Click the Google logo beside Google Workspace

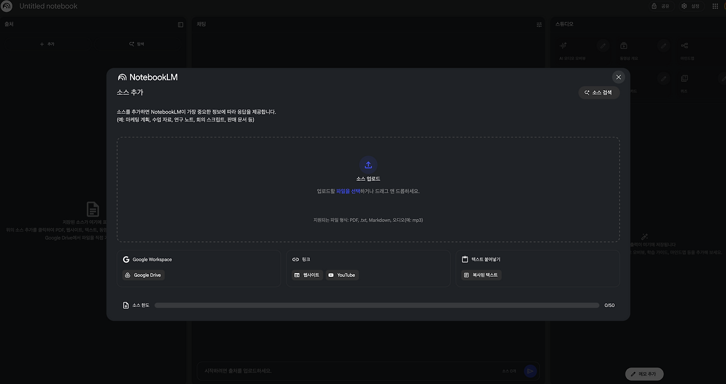[x=126, y=259]
